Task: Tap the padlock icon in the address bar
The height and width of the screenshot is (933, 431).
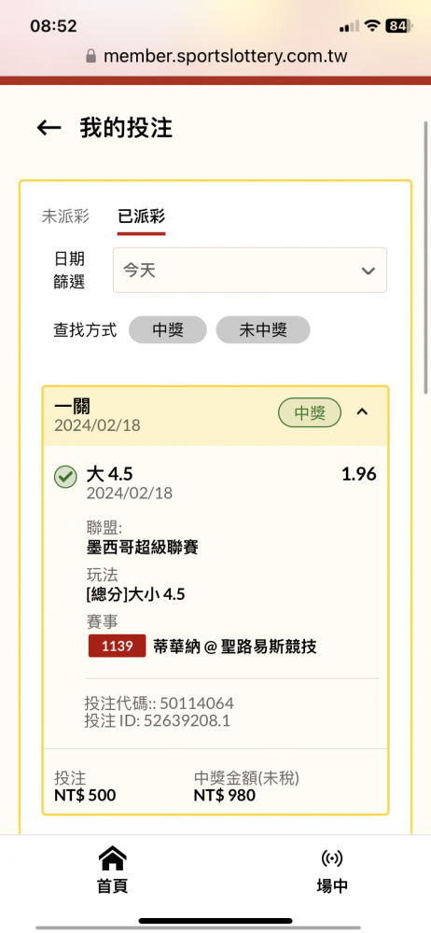Action: 90,57
